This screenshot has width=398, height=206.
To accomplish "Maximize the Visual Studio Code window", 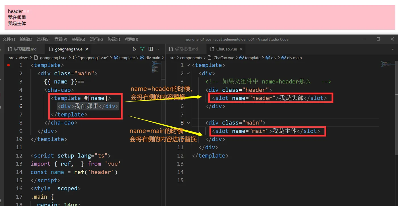I will pyautogui.click(x=378, y=39).
